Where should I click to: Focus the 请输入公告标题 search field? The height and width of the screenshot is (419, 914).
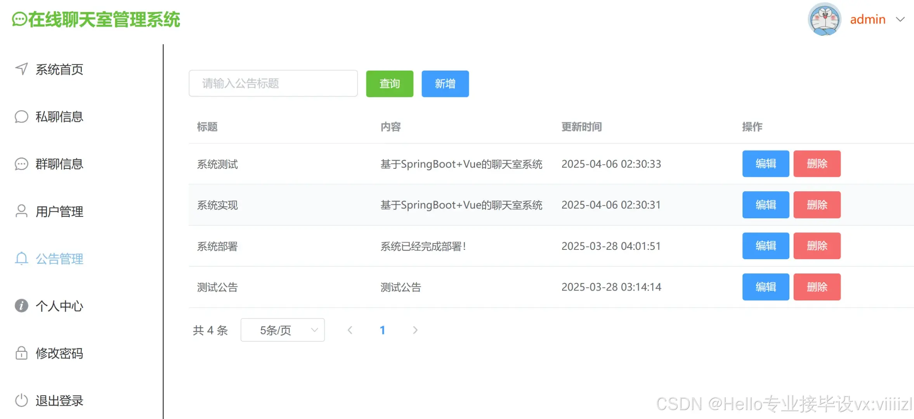click(x=273, y=83)
